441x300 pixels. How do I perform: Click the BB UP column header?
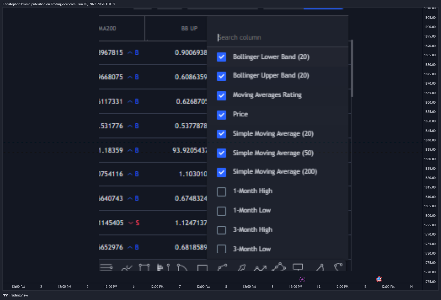point(189,28)
